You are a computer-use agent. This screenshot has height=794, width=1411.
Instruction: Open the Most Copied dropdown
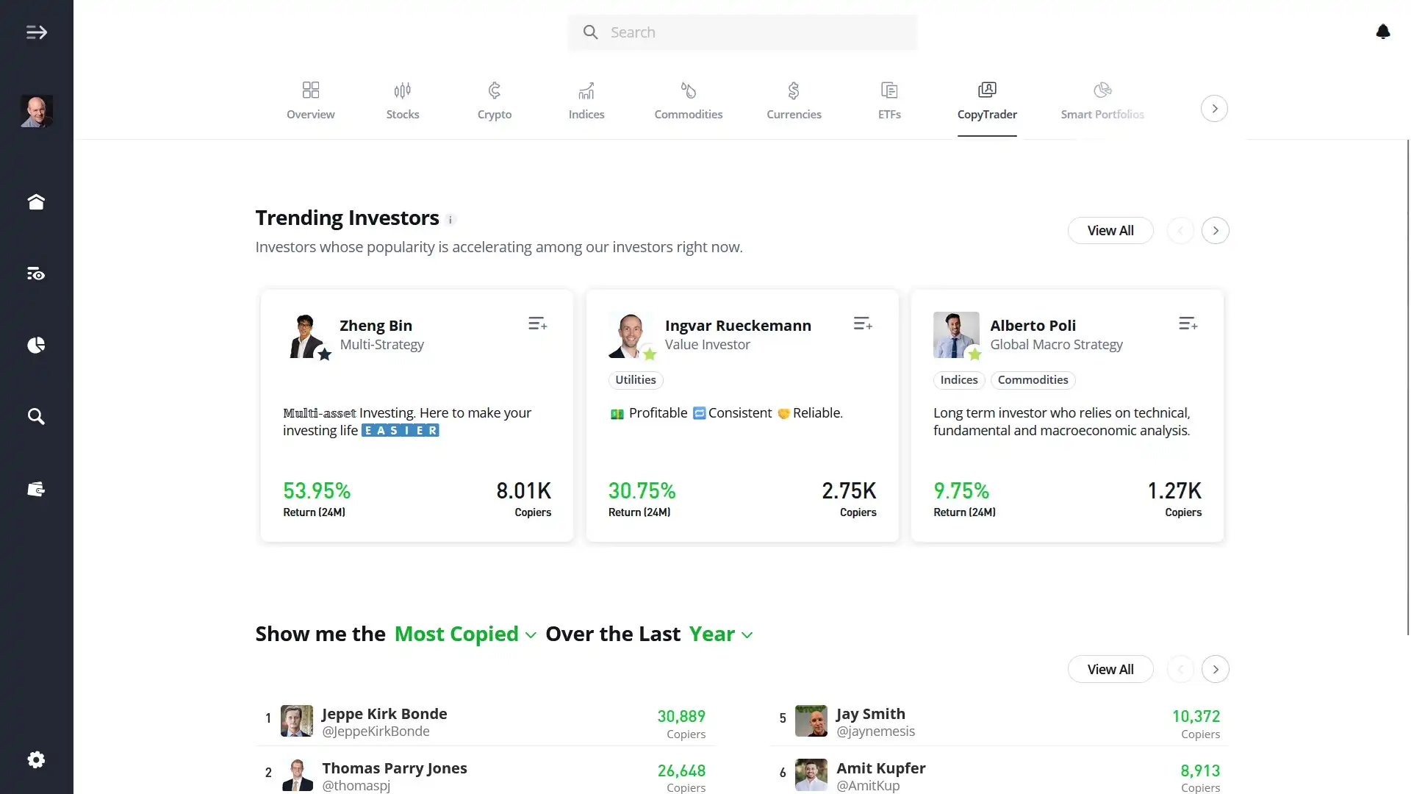click(x=465, y=634)
